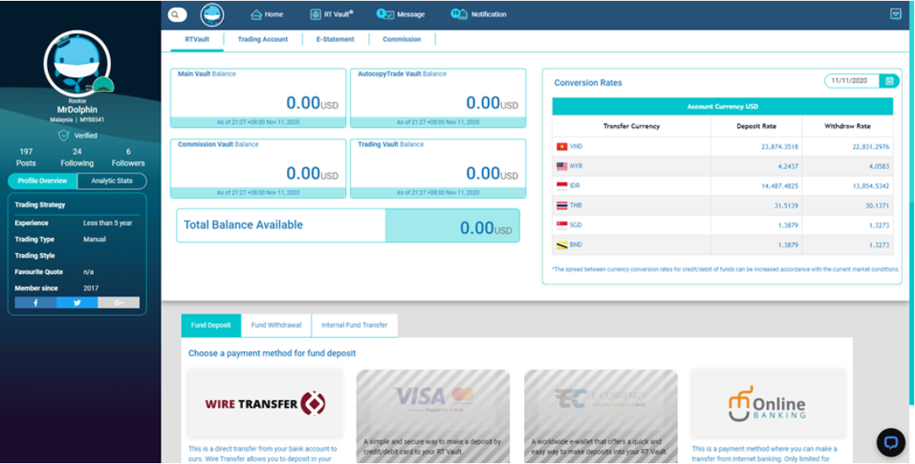The image size is (915, 464).
Task: Click the Twitter share icon
Action: [77, 303]
